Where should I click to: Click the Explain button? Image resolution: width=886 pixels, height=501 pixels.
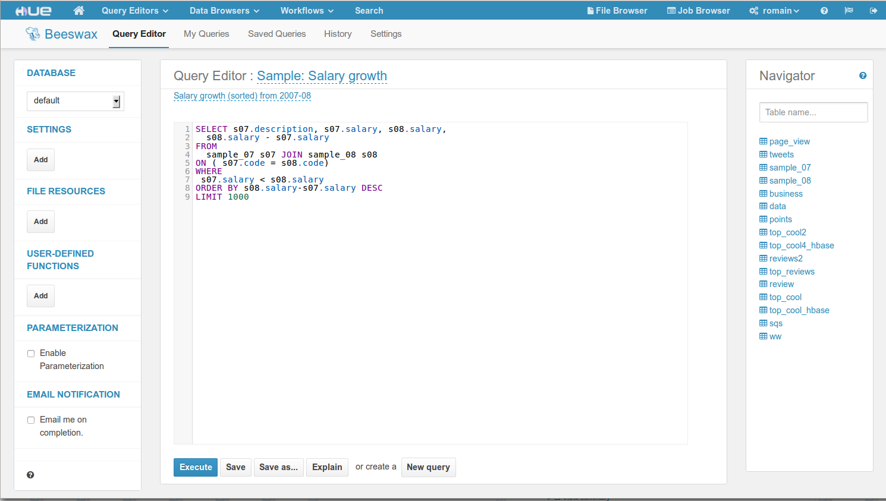pos(327,467)
